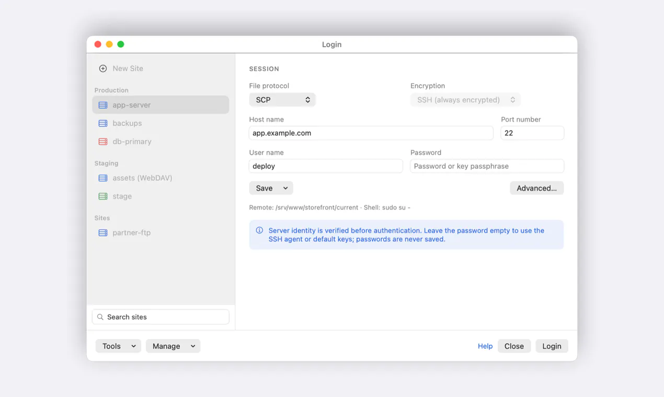This screenshot has width=664, height=397.
Task: Click the red db-primary site icon
Action: (x=103, y=142)
